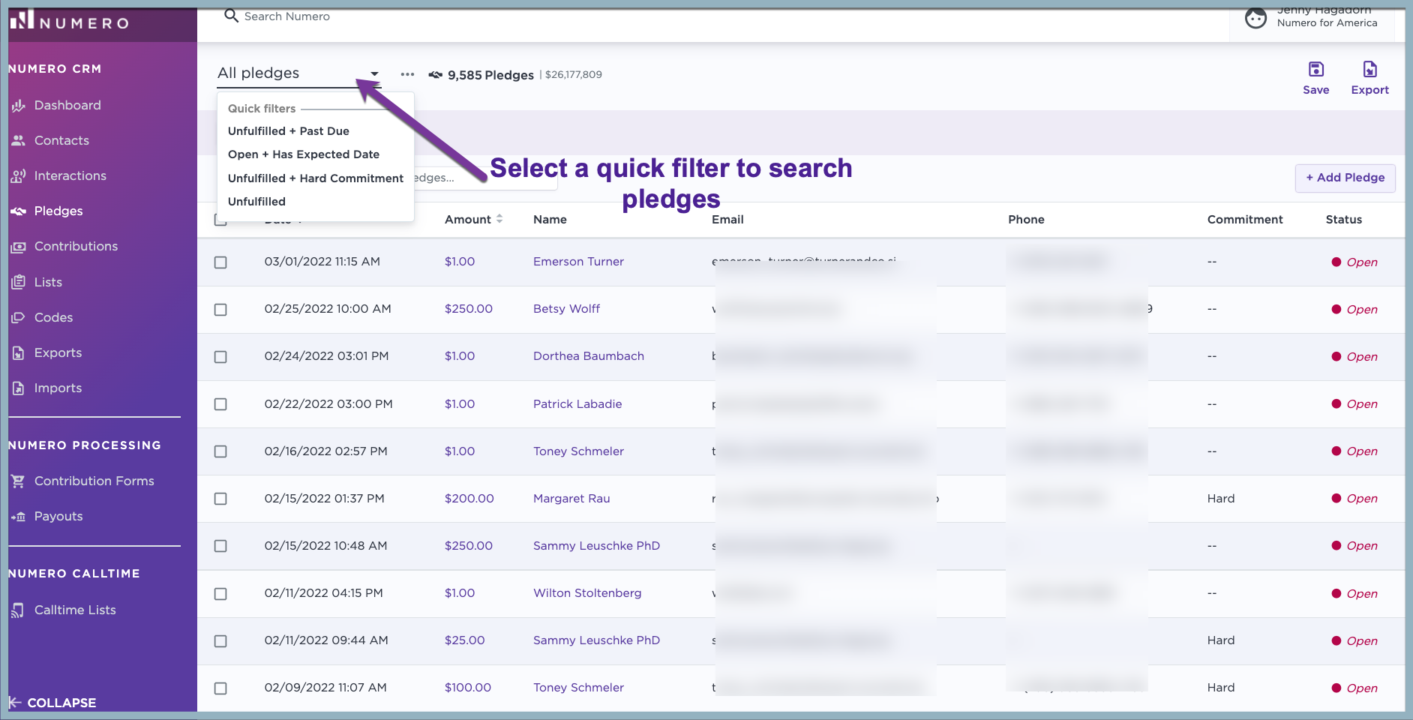
Task: Tick the Margaret Rau pledge checkbox
Action: (220, 499)
